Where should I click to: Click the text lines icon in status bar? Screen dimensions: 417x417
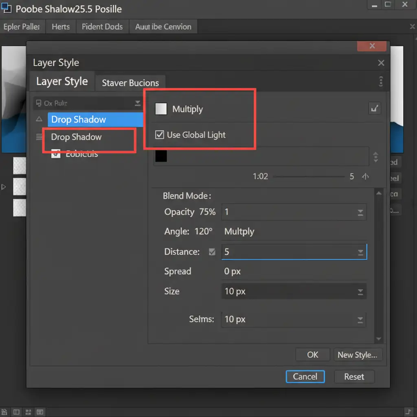40,412
